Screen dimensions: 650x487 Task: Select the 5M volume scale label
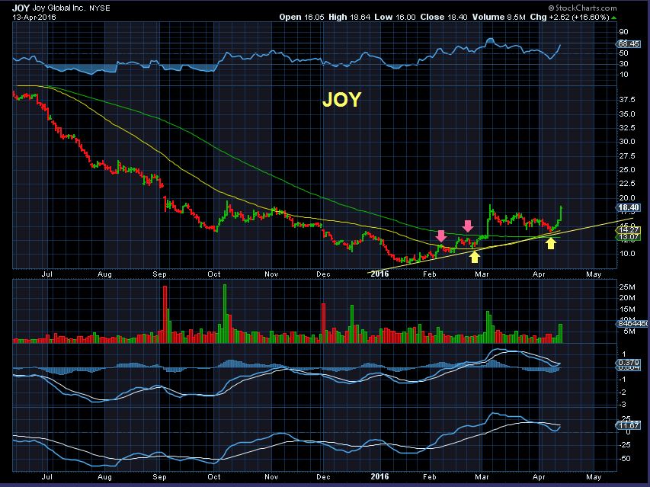coord(629,332)
